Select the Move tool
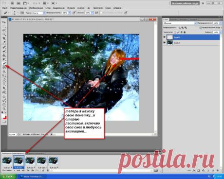224x179 pixels. [x=4, y=22]
